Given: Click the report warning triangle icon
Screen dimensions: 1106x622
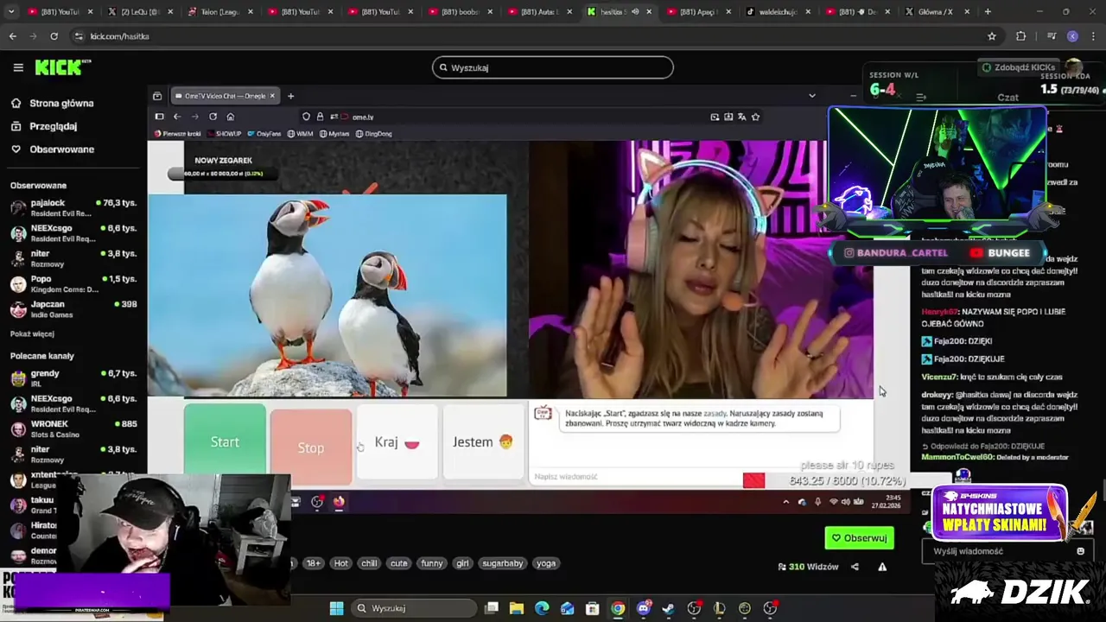Looking at the screenshot, I should [x=882, y=567].
